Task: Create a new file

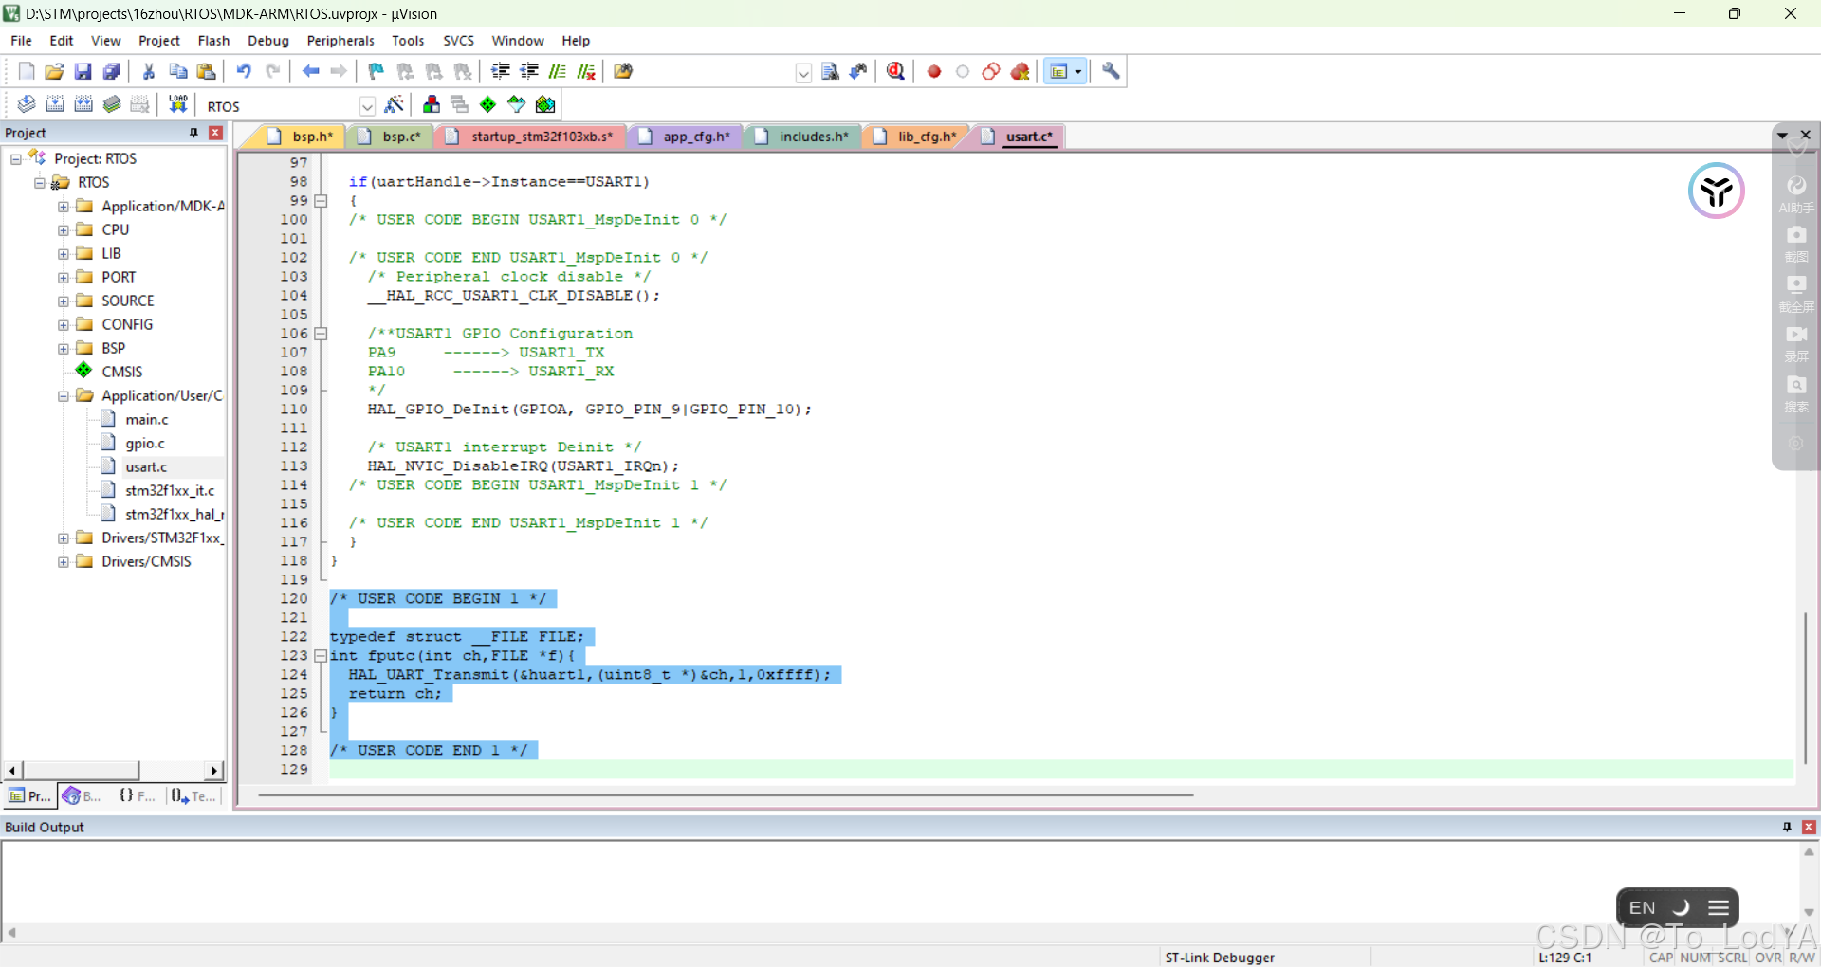Action: click(27, 71)
